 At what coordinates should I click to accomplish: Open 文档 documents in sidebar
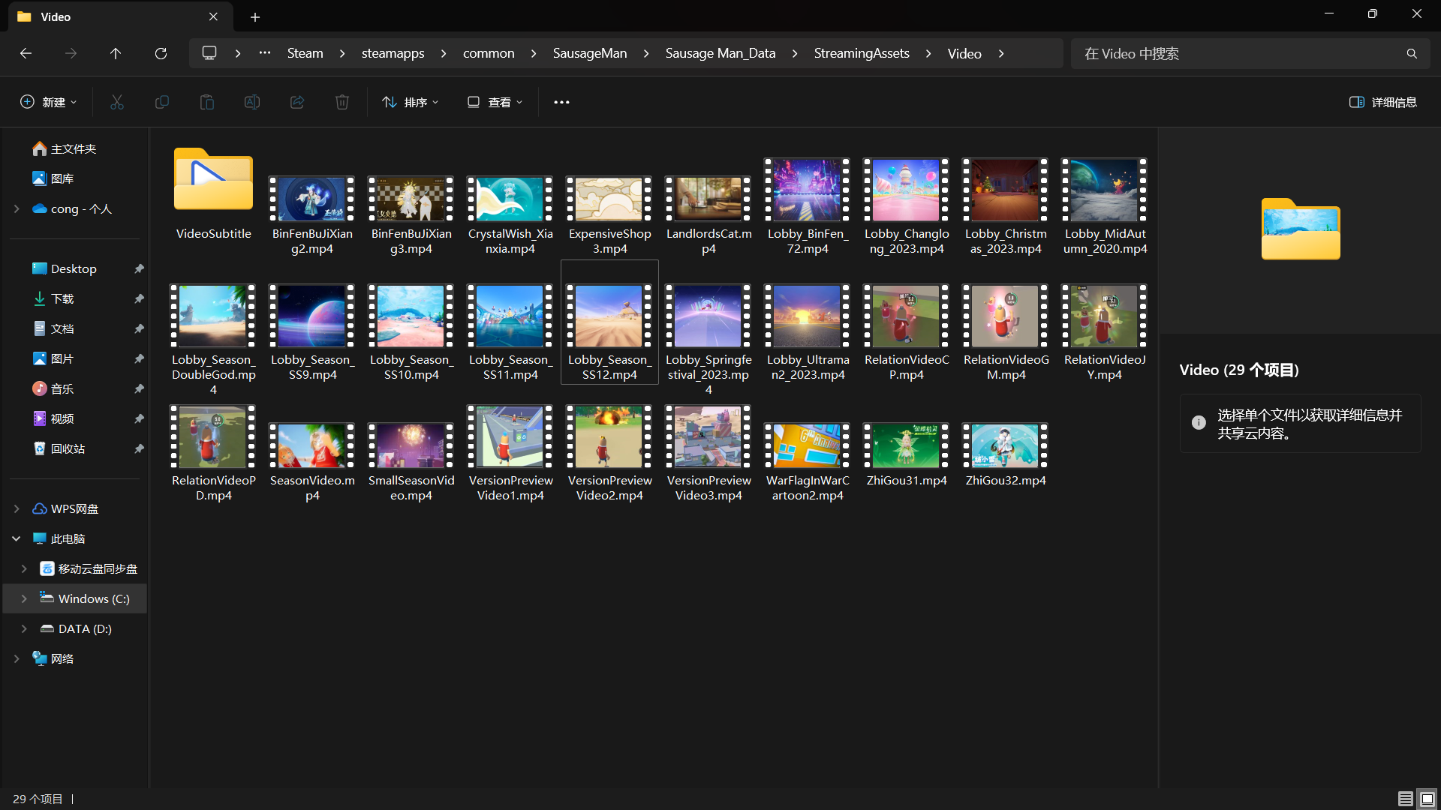pyautogui.click(x=62, y=328)
